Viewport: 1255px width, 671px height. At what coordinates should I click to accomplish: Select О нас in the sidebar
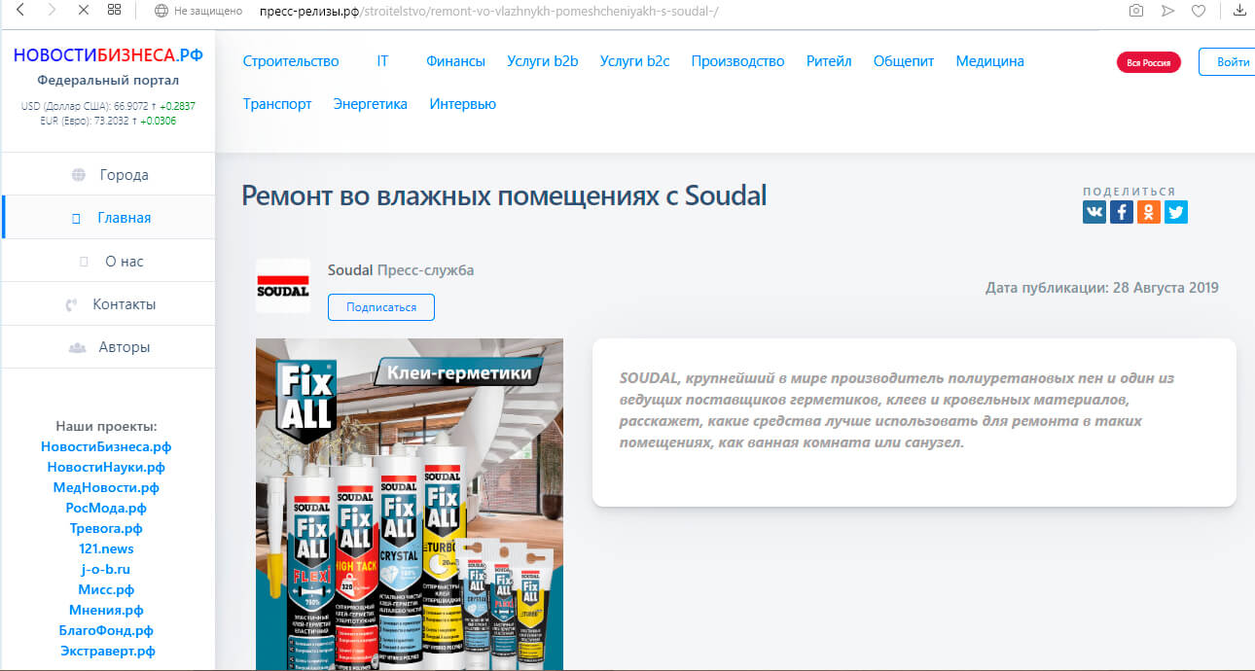click(108, 261)
